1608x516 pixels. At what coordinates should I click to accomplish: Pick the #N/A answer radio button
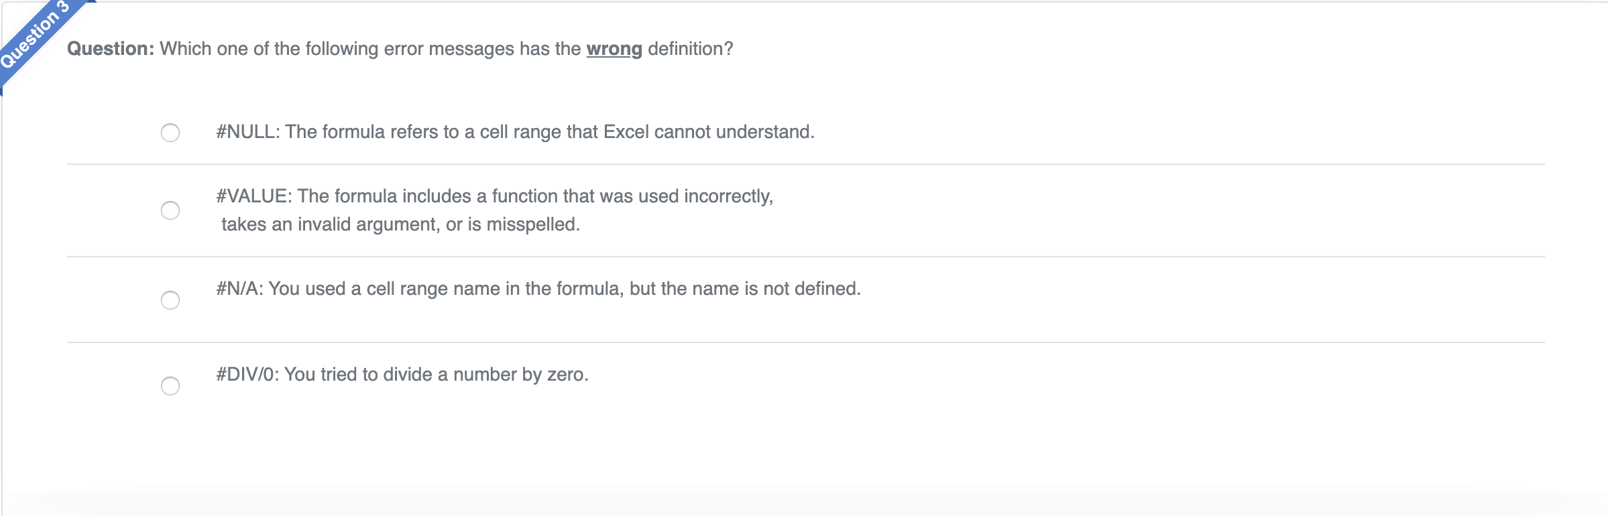170,300
